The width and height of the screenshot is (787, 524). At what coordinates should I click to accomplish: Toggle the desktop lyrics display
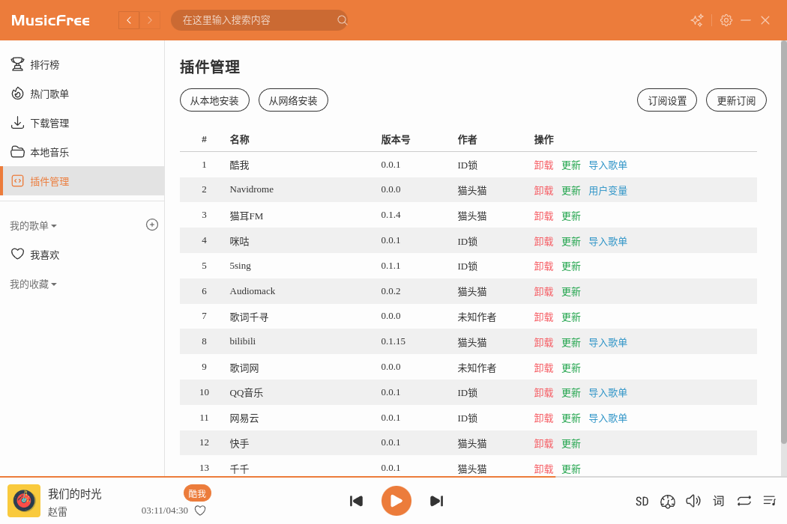tap(719, 501)
